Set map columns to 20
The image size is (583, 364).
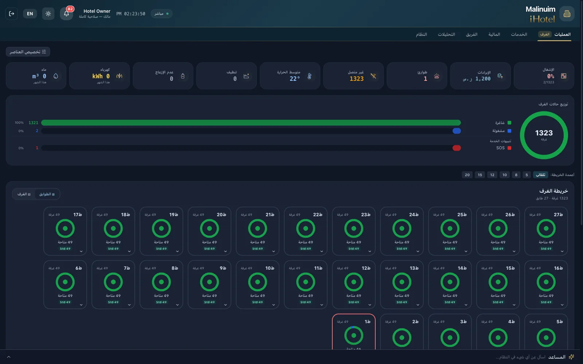[467, 175]
